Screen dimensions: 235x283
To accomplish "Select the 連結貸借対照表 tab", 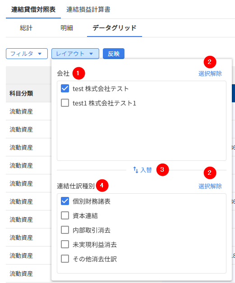I will [33, 9].
